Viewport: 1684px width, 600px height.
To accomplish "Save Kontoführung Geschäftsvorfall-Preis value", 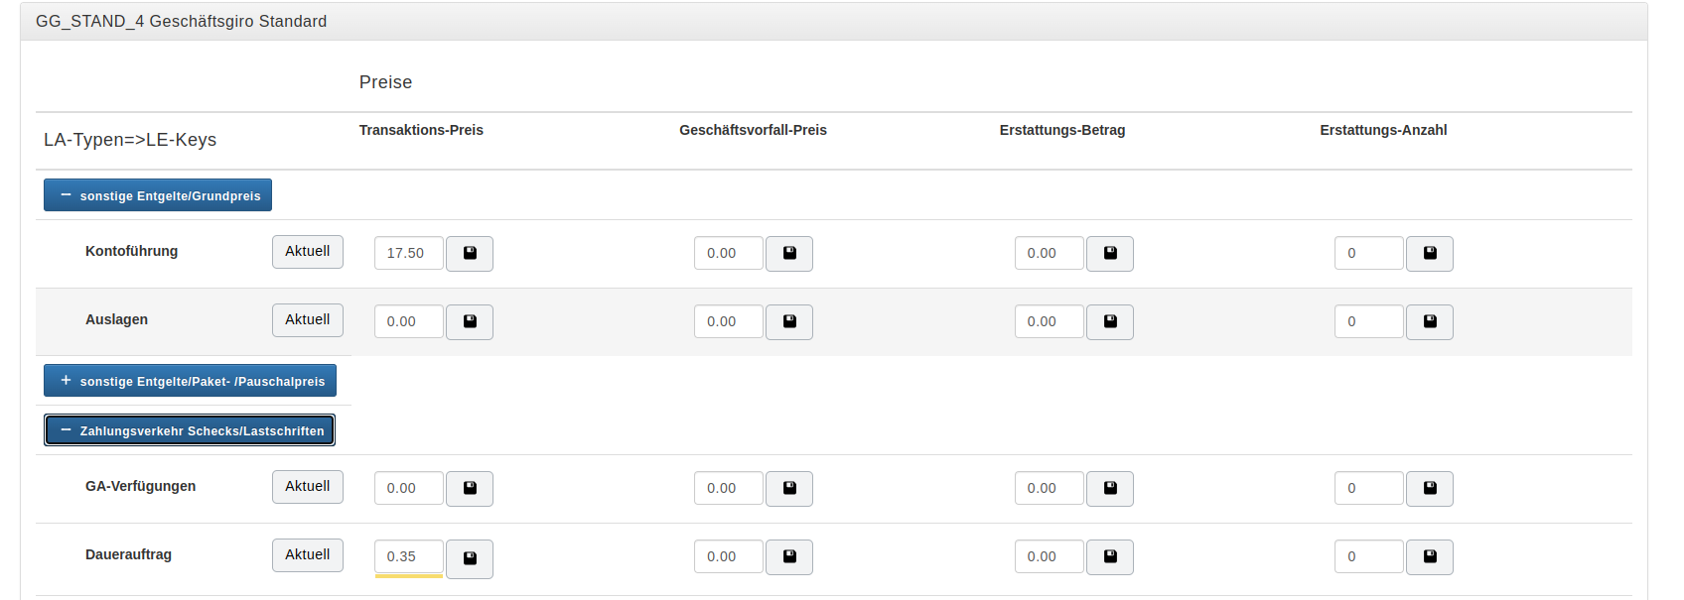I will [x=789, y=254].
